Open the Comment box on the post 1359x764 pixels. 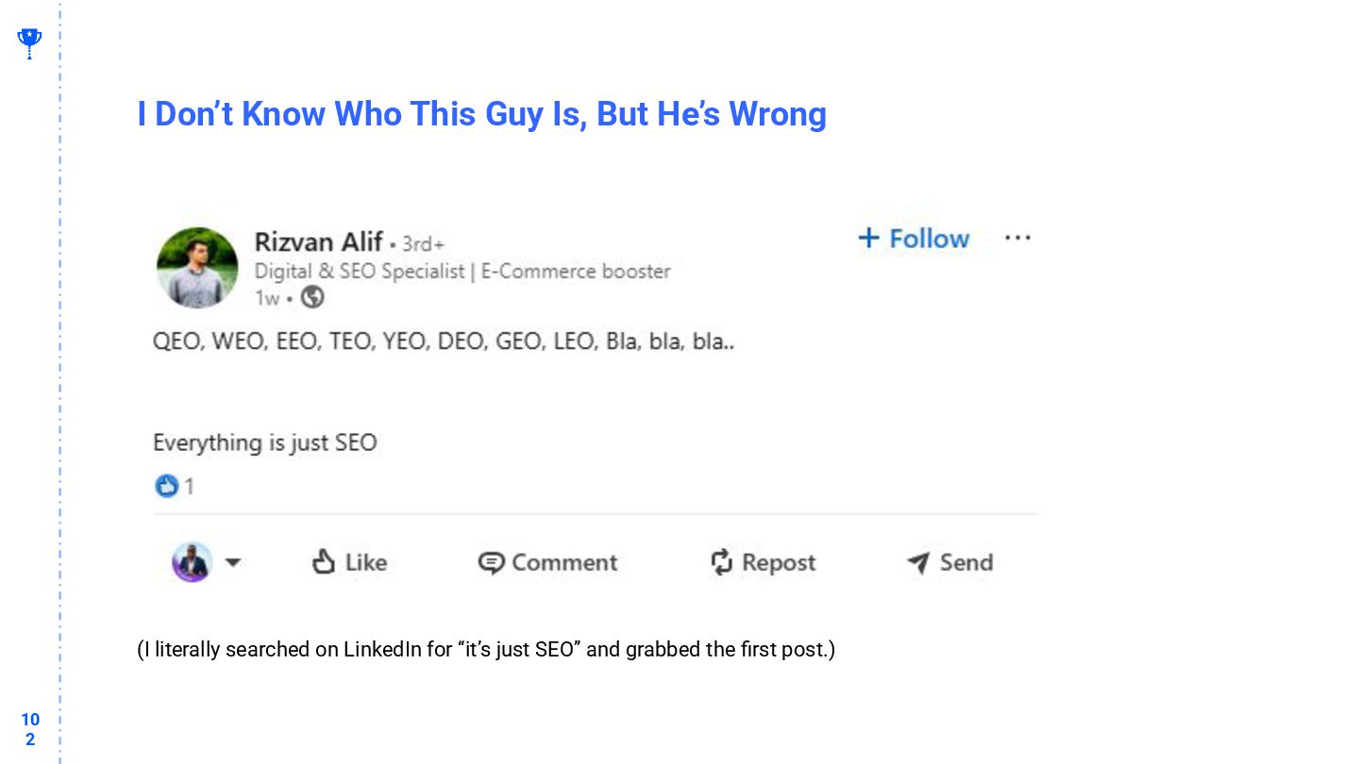[x=547, y=562]
